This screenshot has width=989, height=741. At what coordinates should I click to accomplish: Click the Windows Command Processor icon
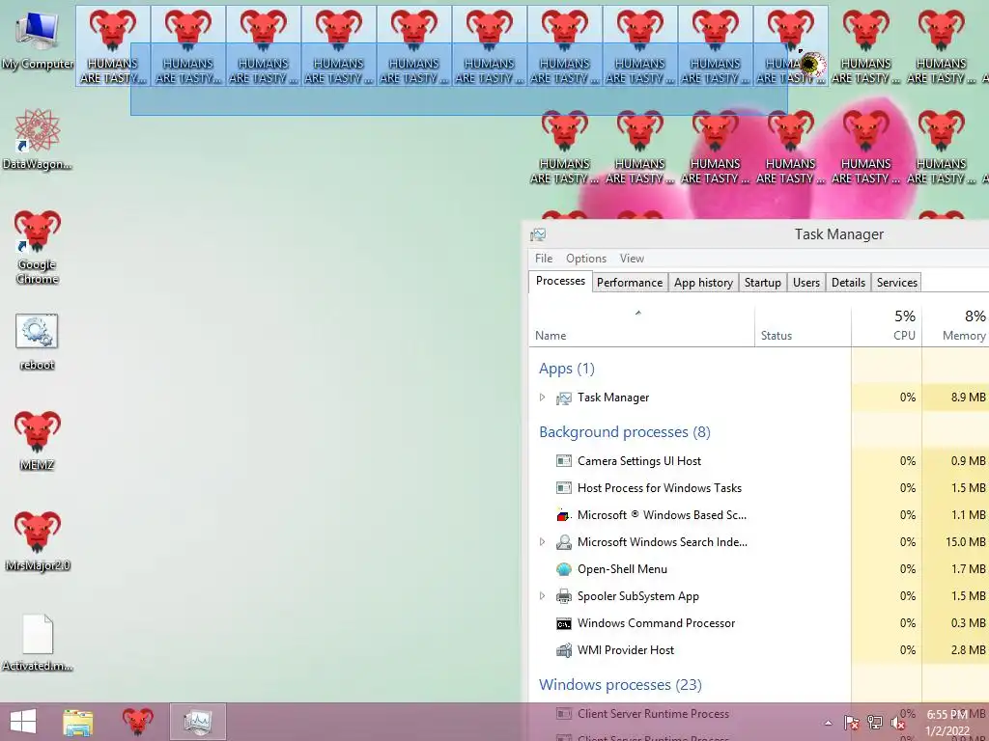tap(564, 624)
